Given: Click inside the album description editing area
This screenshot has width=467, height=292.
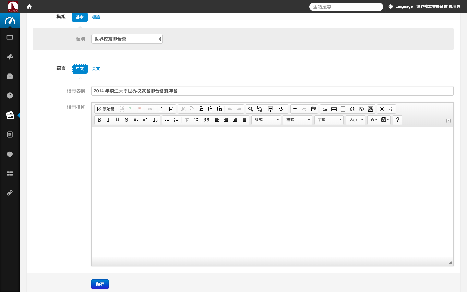Looking at the screenshot, I should pyautogui.click(x=272, y=192).
